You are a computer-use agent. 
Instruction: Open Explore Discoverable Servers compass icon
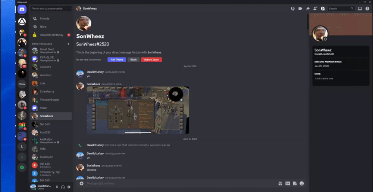pos(22,168)
